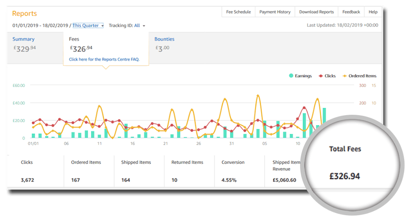Select the Summary tab
This screenshot has height=219, width=408.
click(x=24, y=44)
